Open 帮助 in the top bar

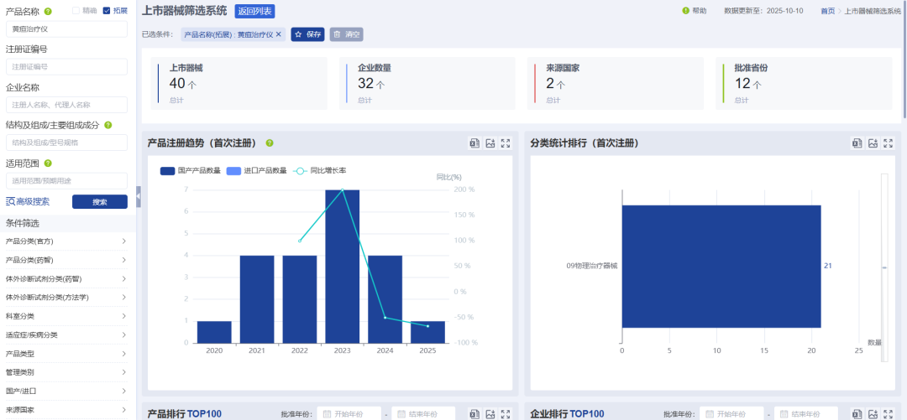[x=695, y=10]
